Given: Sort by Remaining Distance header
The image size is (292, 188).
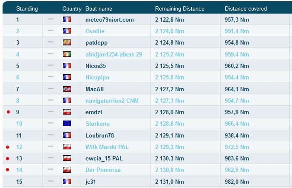Looking at the screenshot, I should 179,8.
